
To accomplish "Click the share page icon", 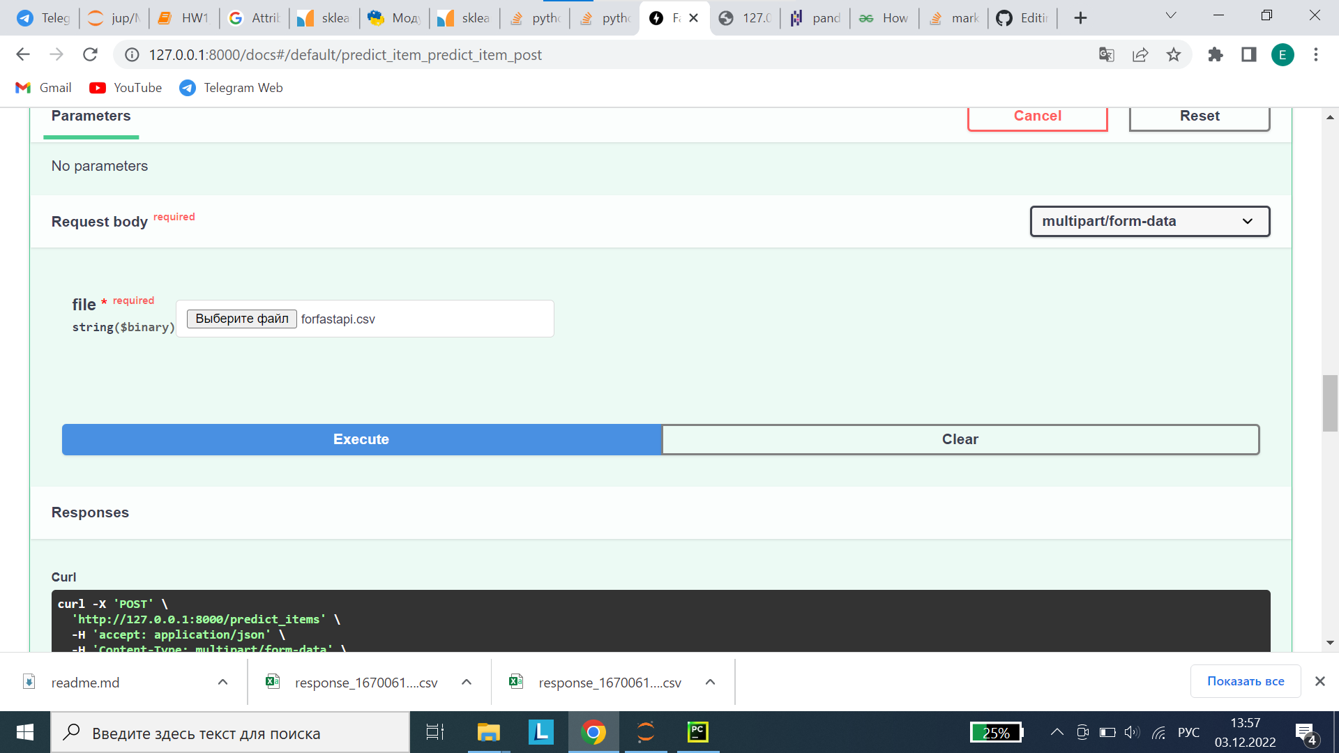I will coord(1140,54).
